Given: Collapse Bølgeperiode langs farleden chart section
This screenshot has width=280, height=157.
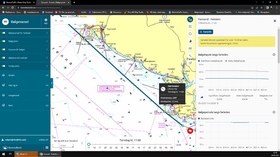Looking at the screenshot, I should tap(274, 112).
